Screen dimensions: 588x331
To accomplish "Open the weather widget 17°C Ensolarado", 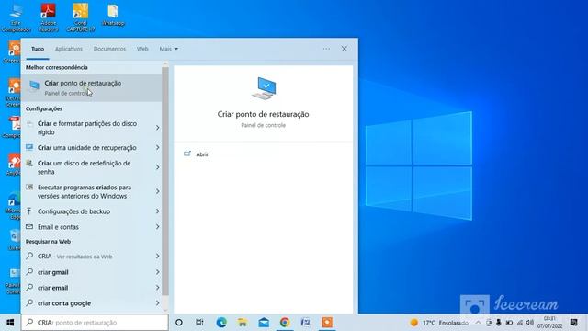I will [439, 323].
